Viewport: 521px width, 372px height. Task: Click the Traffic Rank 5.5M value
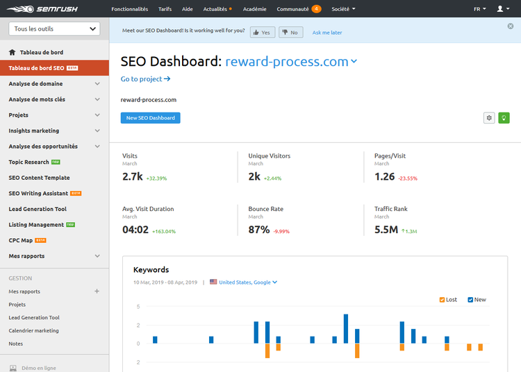(x=386, y=230)
